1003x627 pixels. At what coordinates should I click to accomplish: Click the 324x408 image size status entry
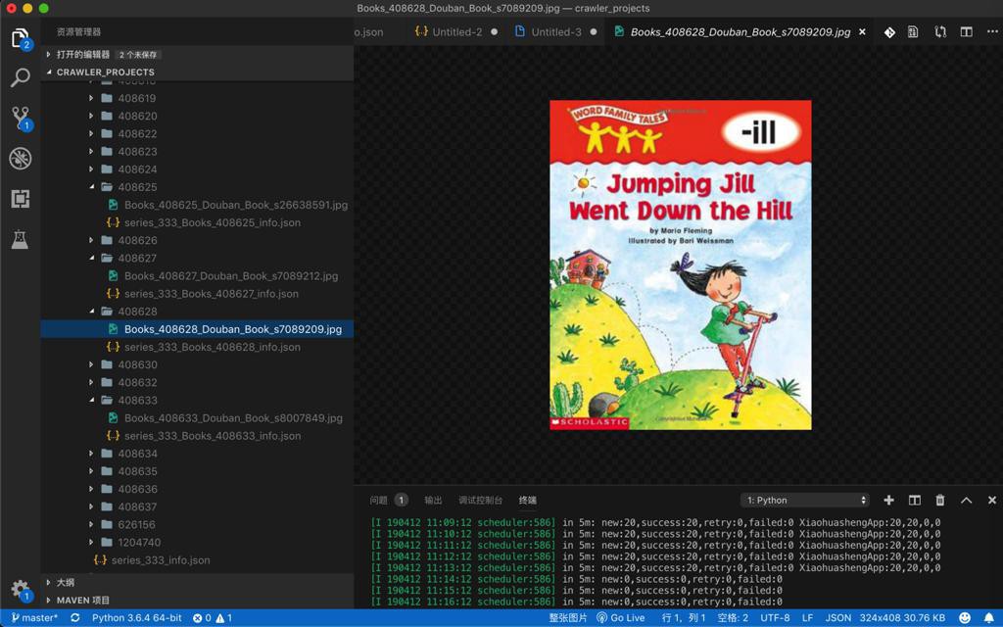click(x=882, y=618)
